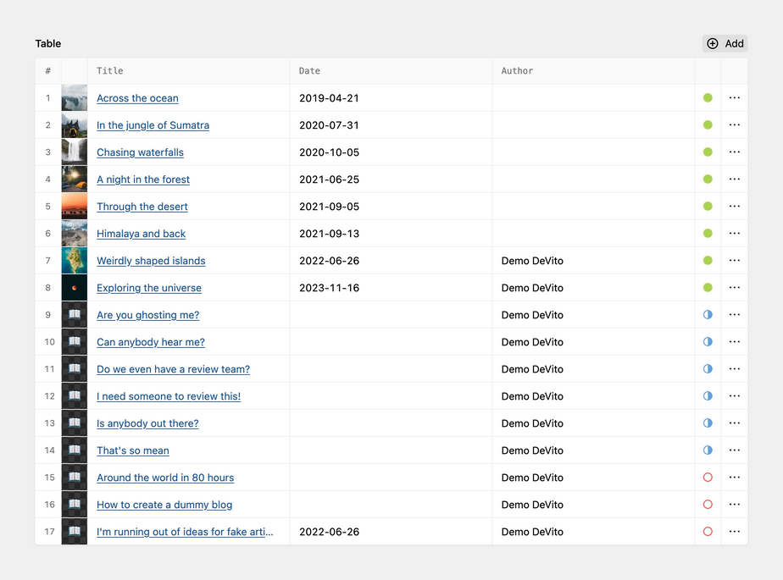Click the 2021-06-25 date cell
The width and height of the screenshot is (783, 580).
click(x=329, y=180)
